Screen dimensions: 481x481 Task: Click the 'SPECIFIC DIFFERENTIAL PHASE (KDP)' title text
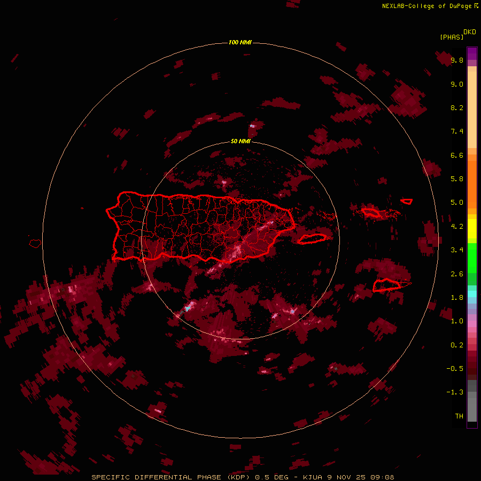point(170,477)
